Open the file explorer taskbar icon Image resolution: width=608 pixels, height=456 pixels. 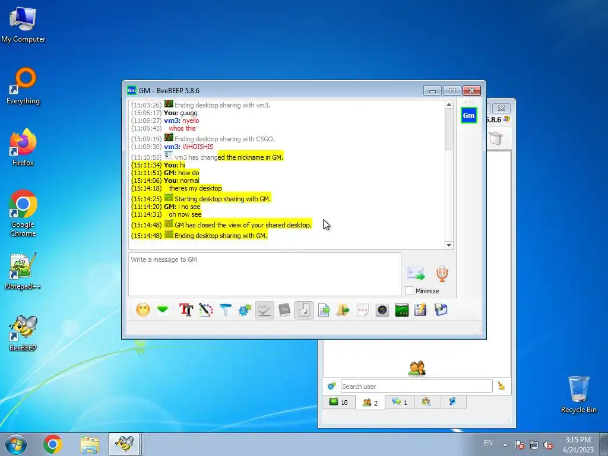point(90,444)
